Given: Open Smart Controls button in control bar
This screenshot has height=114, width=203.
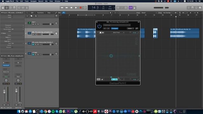Looking at the screenshot, I should coord(19,8).
